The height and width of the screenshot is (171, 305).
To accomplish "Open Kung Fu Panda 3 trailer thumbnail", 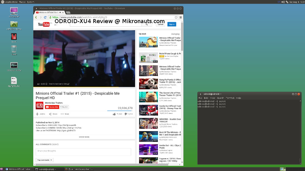I will [149, 84].
